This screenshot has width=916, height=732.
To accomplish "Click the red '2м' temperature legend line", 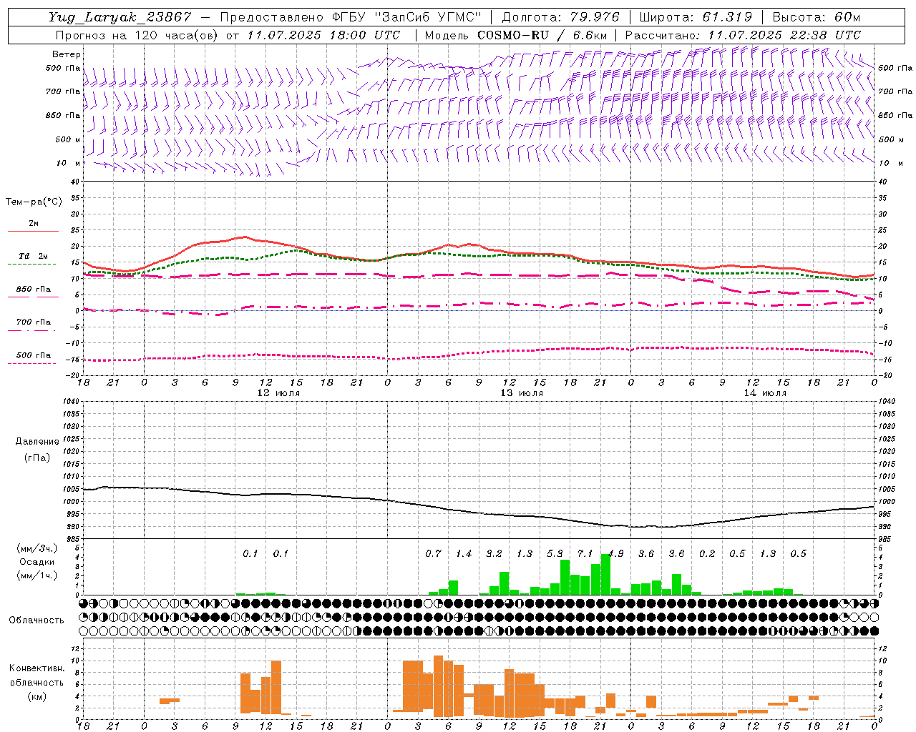I will tap(33, 231).
